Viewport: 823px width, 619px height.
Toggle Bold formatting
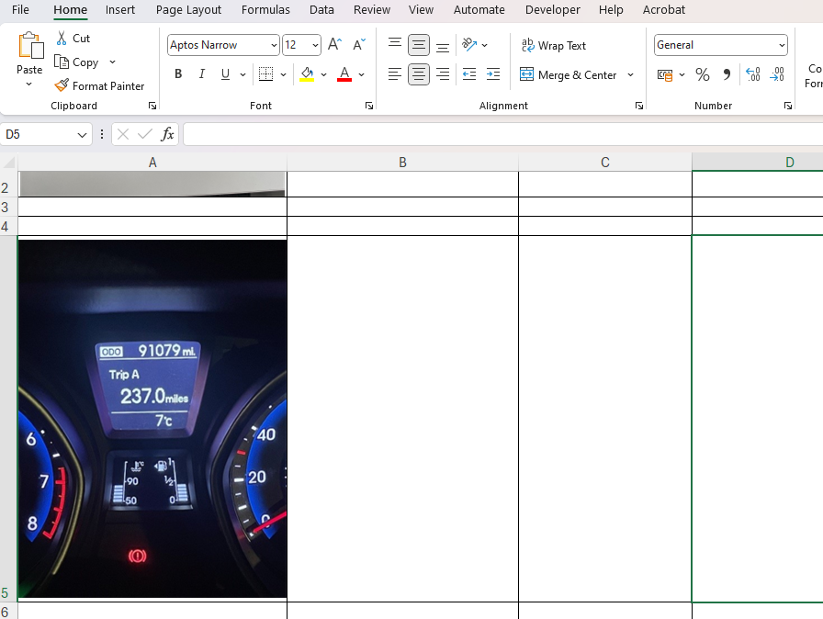pyautogui.click(x=178, y=74)
